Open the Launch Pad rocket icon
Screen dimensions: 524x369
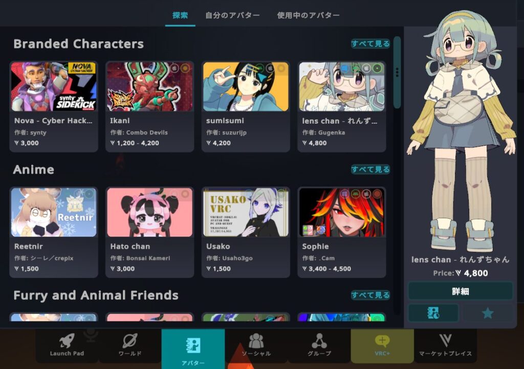pos(67,341)
